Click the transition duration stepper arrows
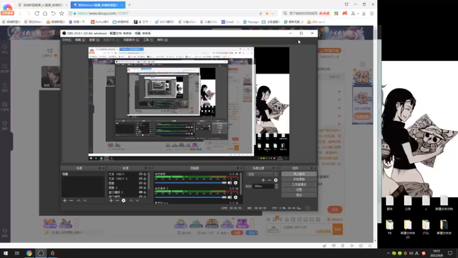The height and width of the screenshot is (258, 458). tap(277, 186)
